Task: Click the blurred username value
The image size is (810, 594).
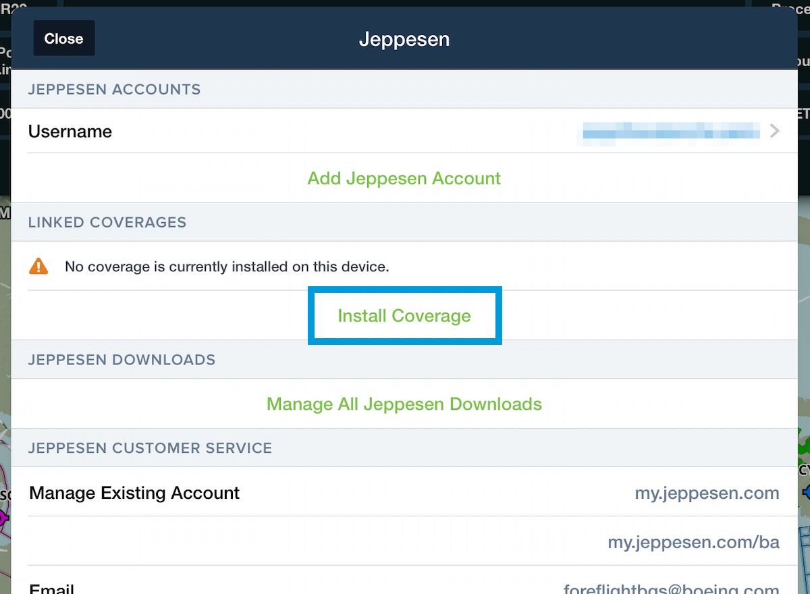Action: pyautogui.click(x=671, y=131)
